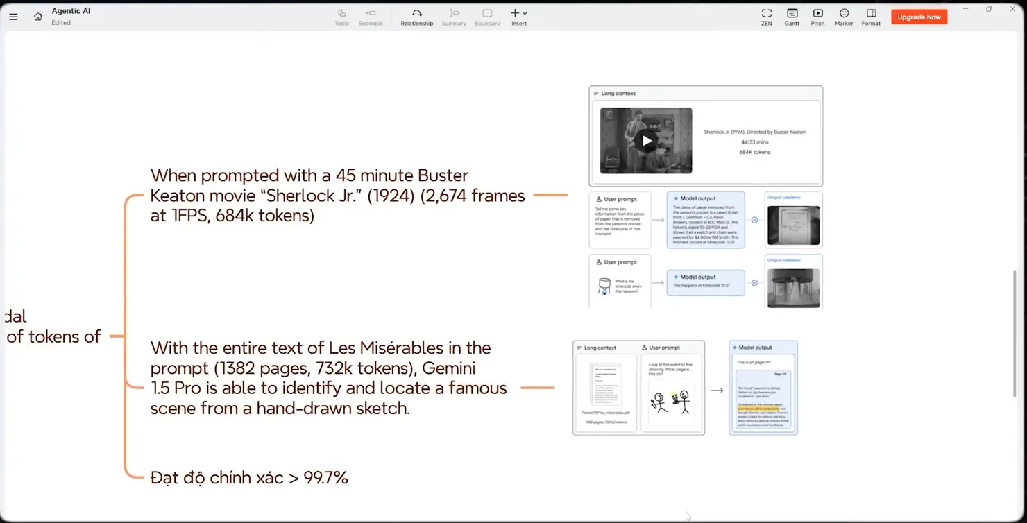Go to the Home screen icon
The height and width of the screenshot is (523, 1027).
[x=38, y=17]
